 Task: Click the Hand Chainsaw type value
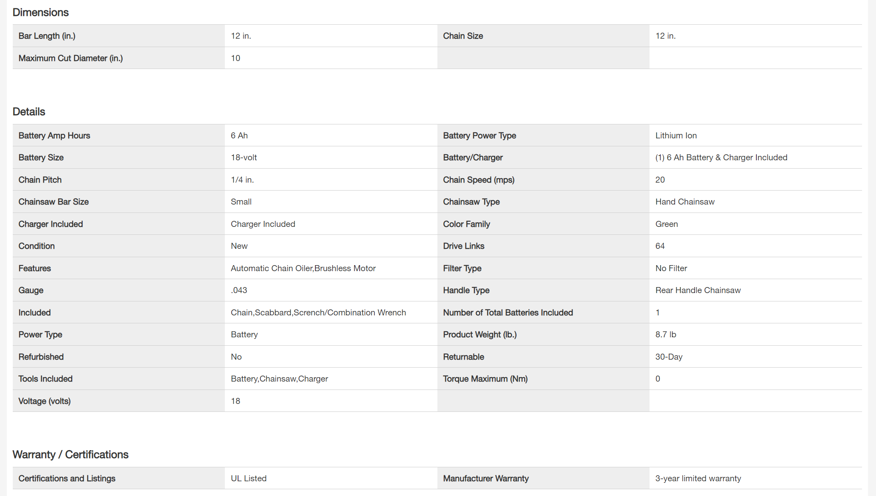685,202
